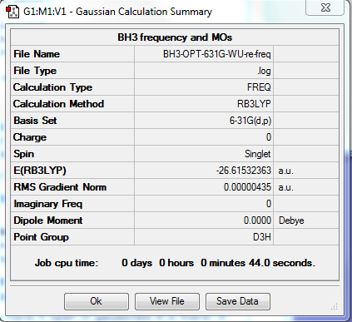Click the BH3 frequency and MOs header

175,37
